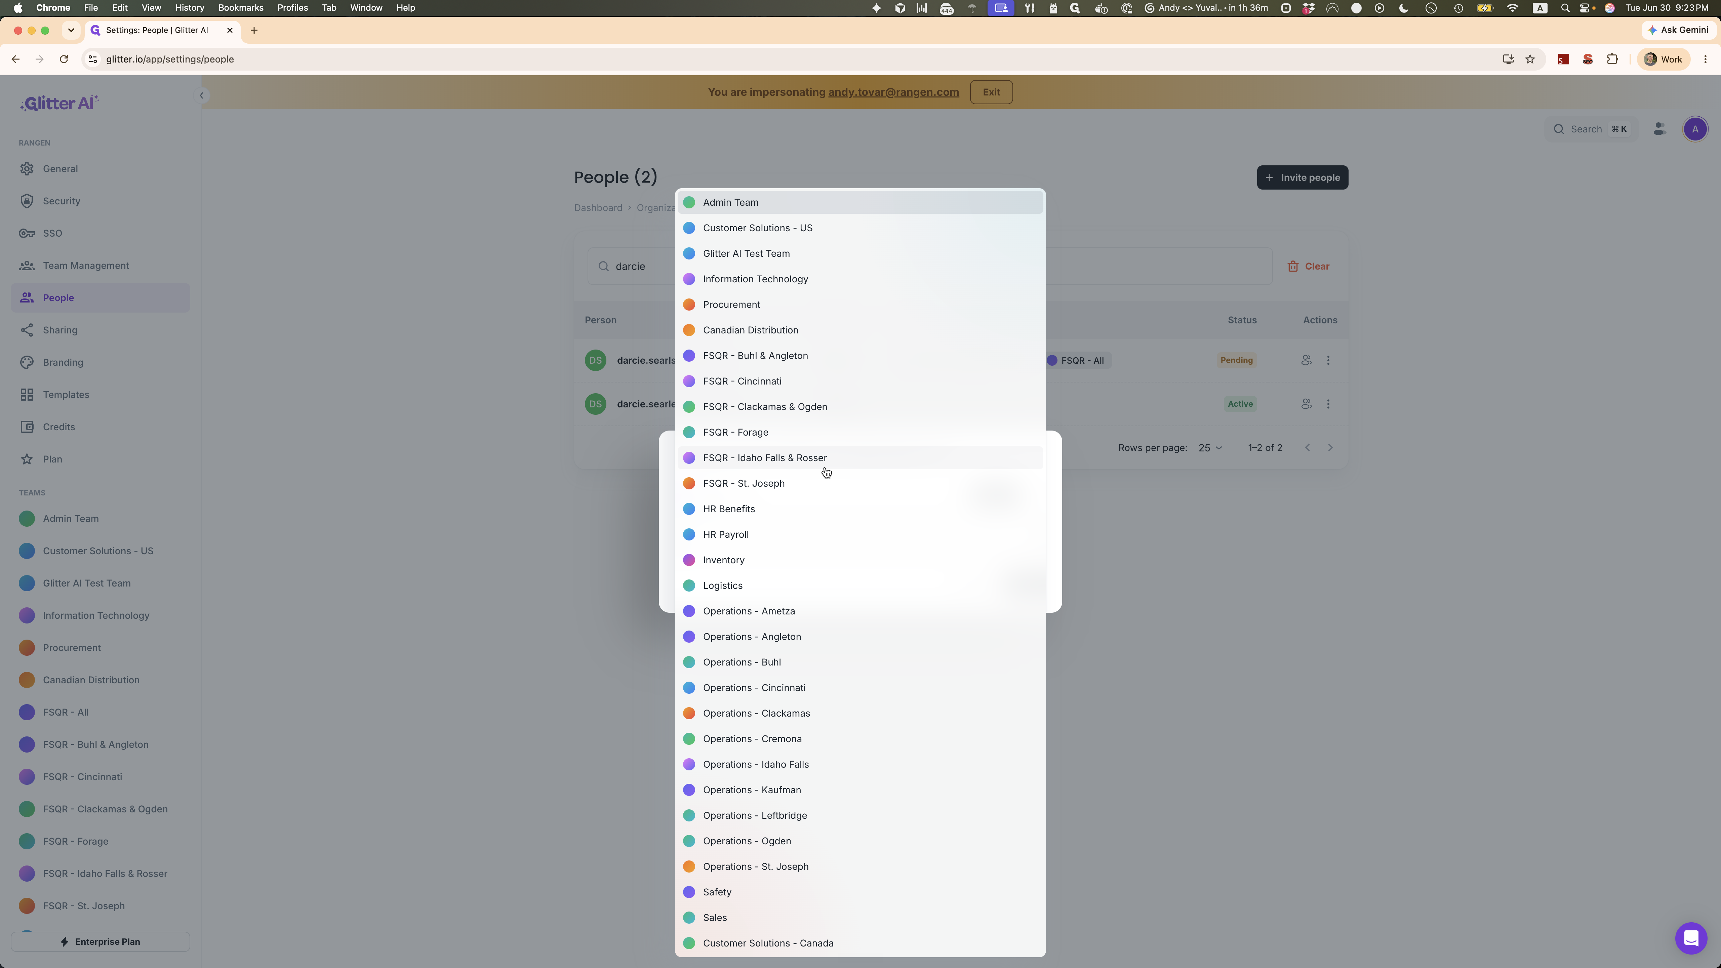This screenshot has height=968, width=1721.
Task: Open the Bookmarks menu in menu bar
Action: (x=241, y=8)
